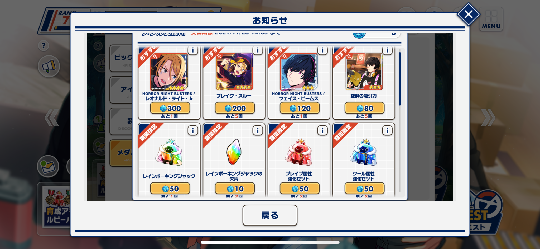Click the 戻る back button

click(x=270, y=215)
